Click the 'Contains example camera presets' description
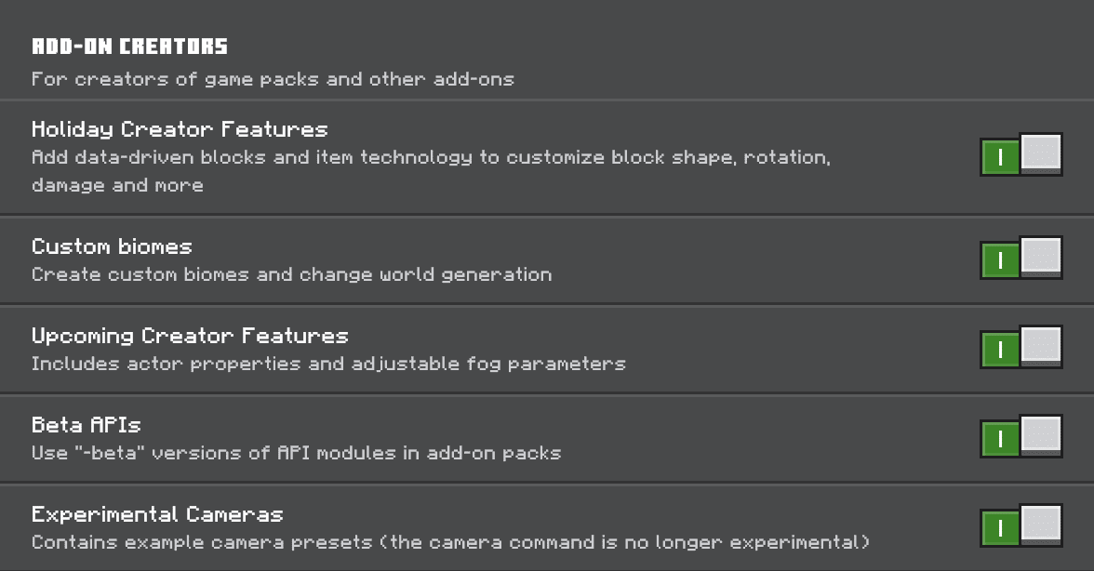The height and width of the screenshot is (571, 1094). [x=450, y=542]
